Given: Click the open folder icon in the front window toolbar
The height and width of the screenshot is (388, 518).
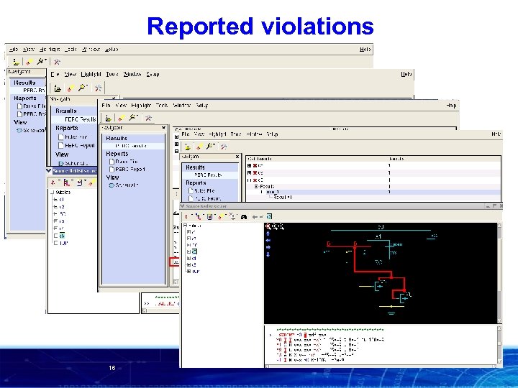Looking at the screenshot, I should coord(188,147).
